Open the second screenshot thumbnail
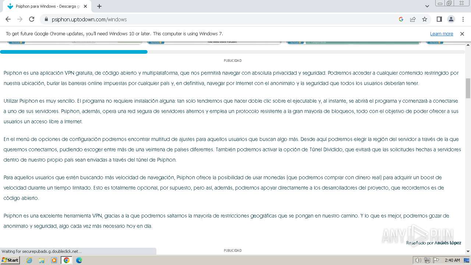This screenshot has height=265, width=471. (x=215, y=43)
